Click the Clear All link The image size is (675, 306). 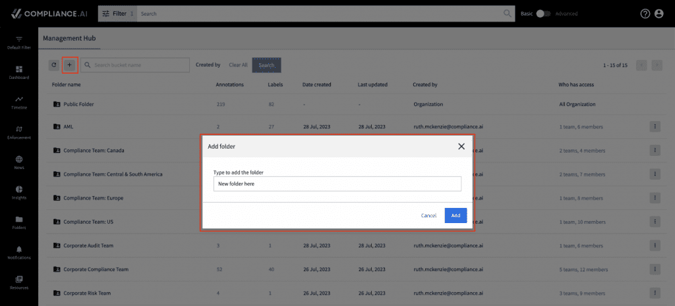238,65
